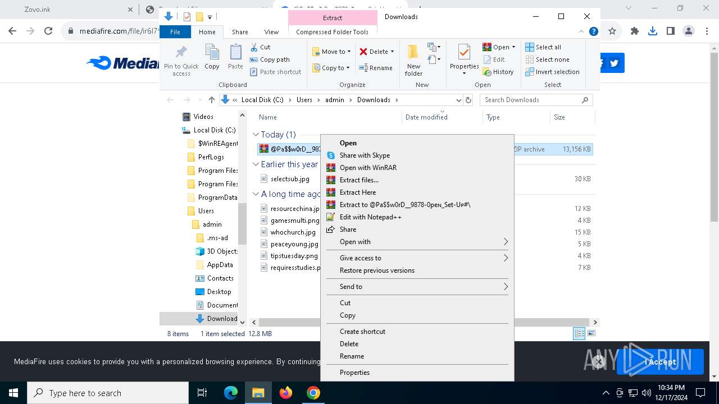Click Select none in ribbon

[547, 59]
